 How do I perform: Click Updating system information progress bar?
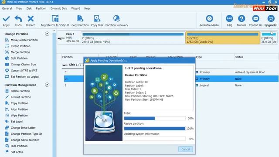(155, 139)
